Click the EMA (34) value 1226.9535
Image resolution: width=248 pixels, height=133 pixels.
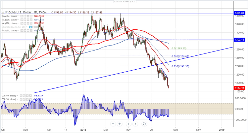(39, 16)
